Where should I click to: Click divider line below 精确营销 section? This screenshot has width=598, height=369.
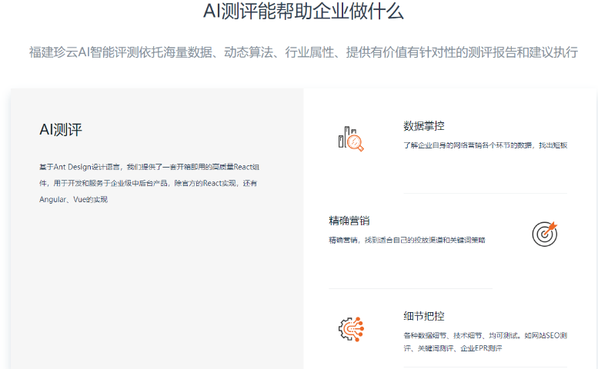(x=410, y=288)
